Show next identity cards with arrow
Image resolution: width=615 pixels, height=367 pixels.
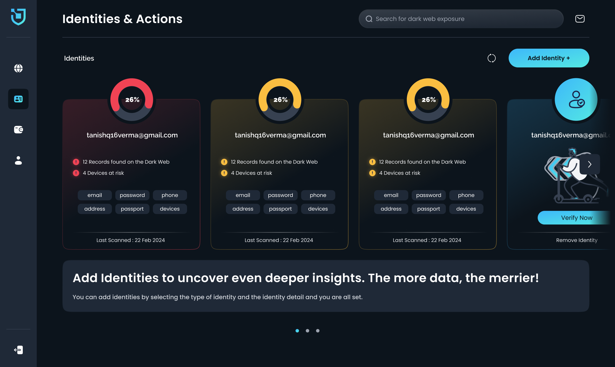coord(590,164)
